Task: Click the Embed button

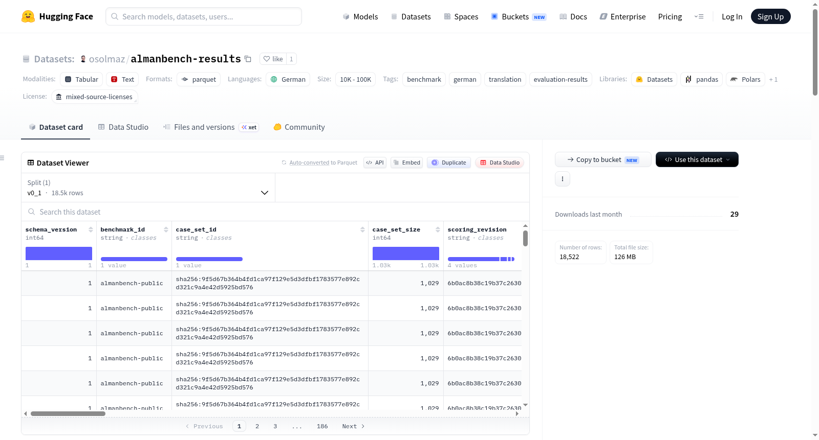Action: pyautogui.click(x=407, y=163)
